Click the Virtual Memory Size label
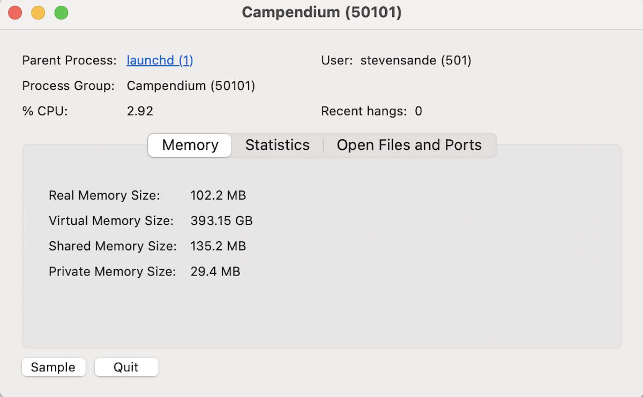 (111, 220)
